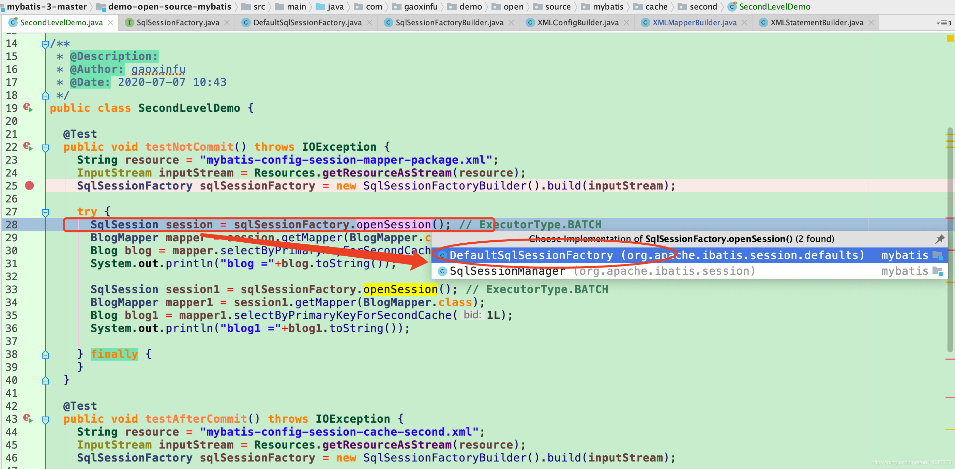This screenshot has width=955, height=469.
Task: Click the class icon on XMLMapperBuilder.java tab
Action: click(645, 22)
